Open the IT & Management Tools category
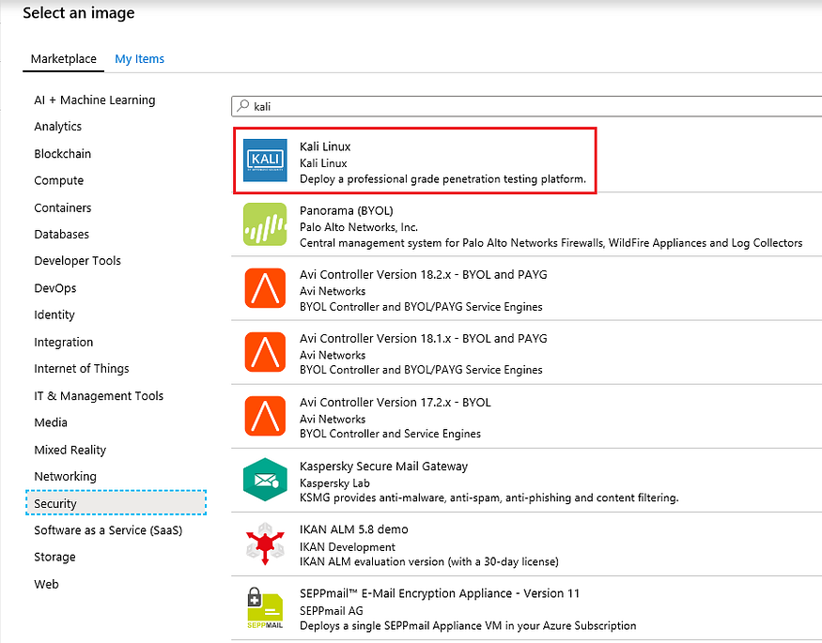Viewport: 822px width, 643px height. [99, 395]
